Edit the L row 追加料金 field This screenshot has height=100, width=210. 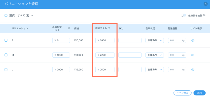pos(61,70)
